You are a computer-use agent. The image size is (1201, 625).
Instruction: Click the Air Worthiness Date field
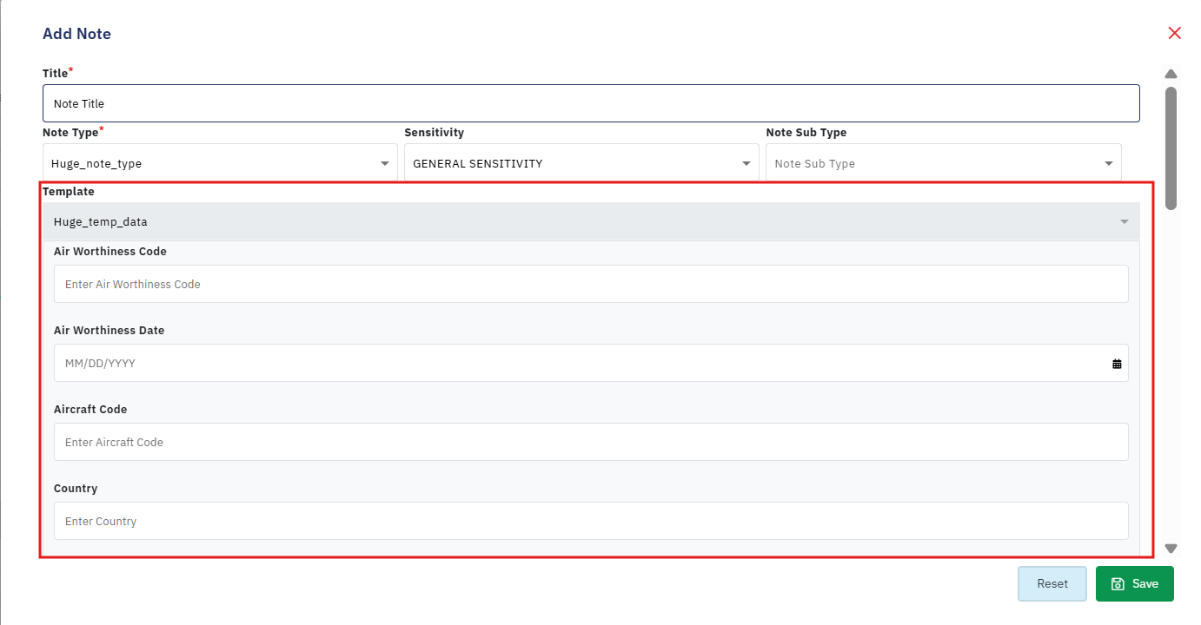coord(591,363)
